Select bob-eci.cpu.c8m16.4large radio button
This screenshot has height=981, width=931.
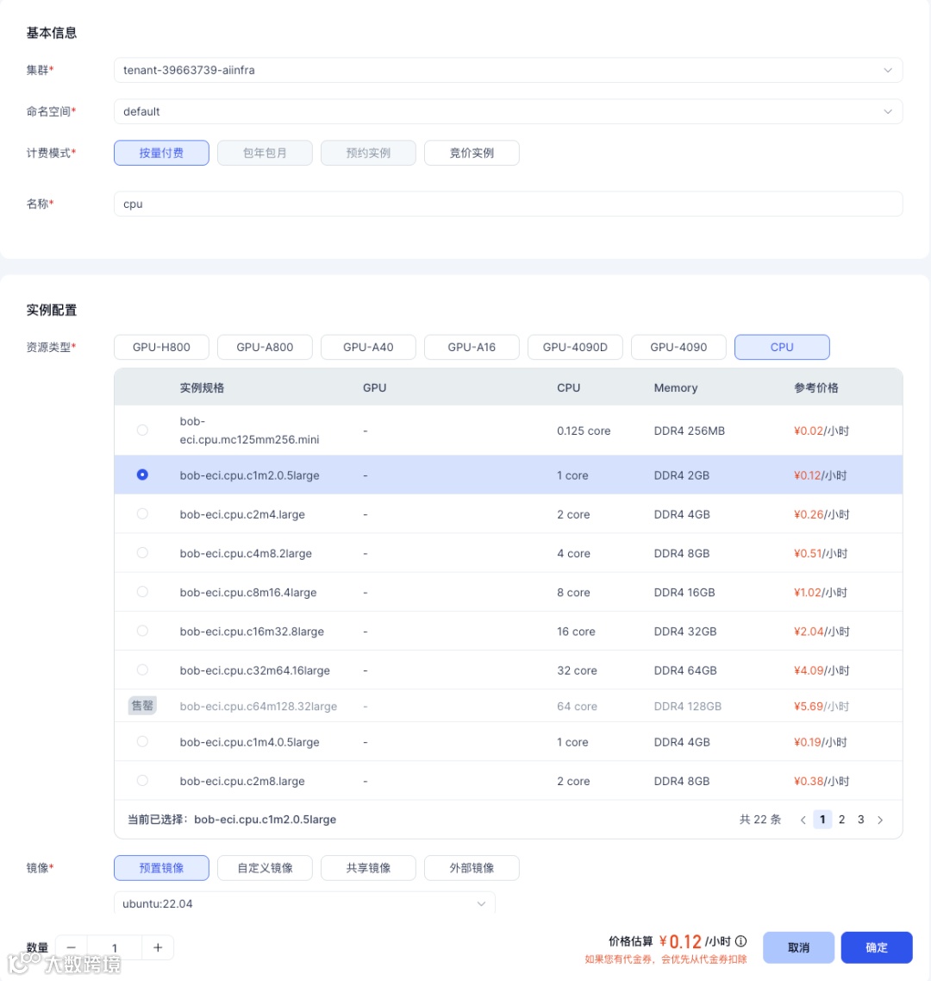[x=142, y=592]
